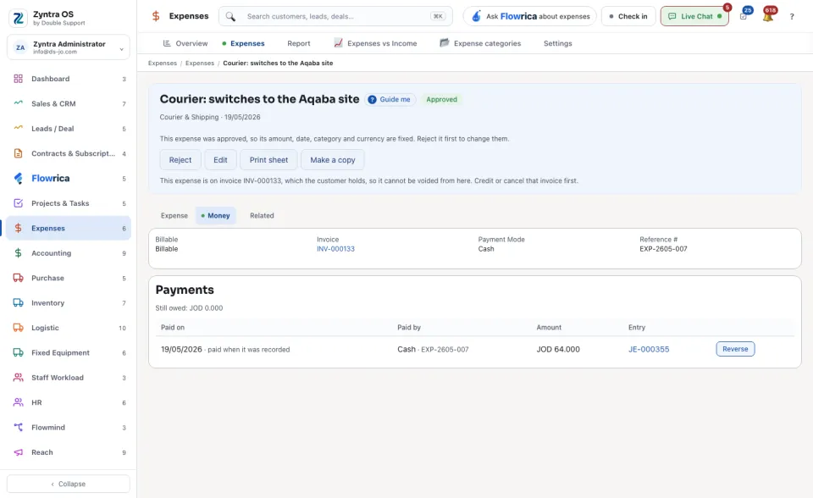Open the Settings tab

pyautogui.click(x=558, y=43)
